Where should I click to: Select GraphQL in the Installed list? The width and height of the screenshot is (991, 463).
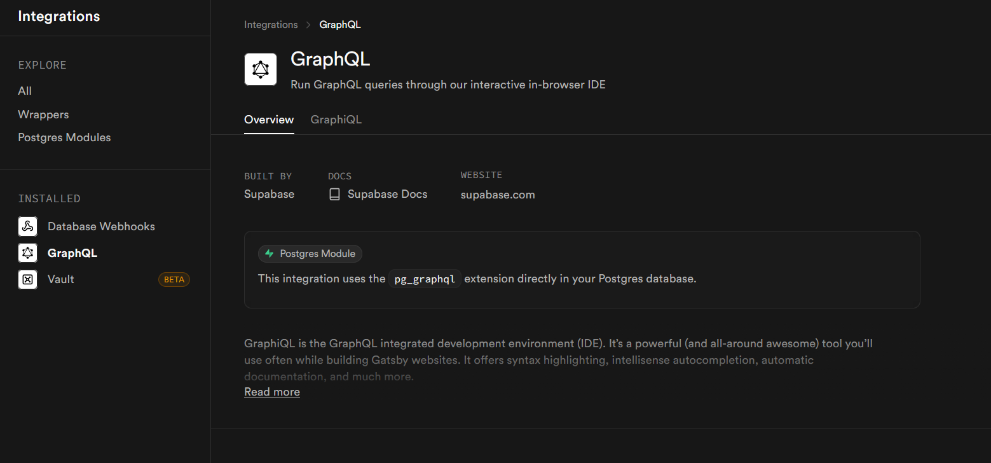(x=72, y=253)
